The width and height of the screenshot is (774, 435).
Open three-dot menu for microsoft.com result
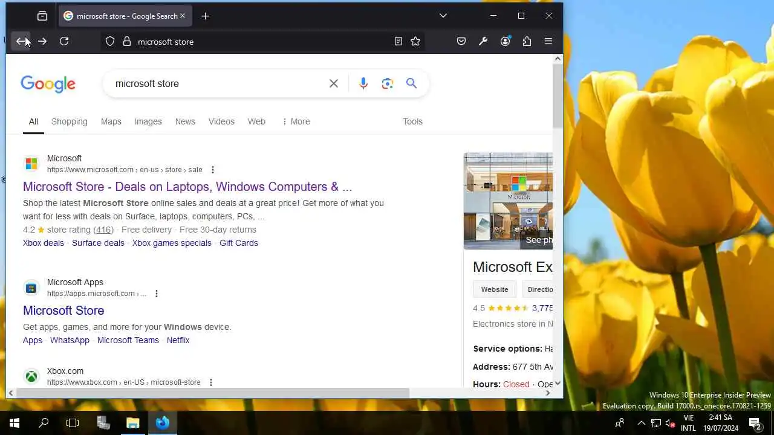coord(212,170)
